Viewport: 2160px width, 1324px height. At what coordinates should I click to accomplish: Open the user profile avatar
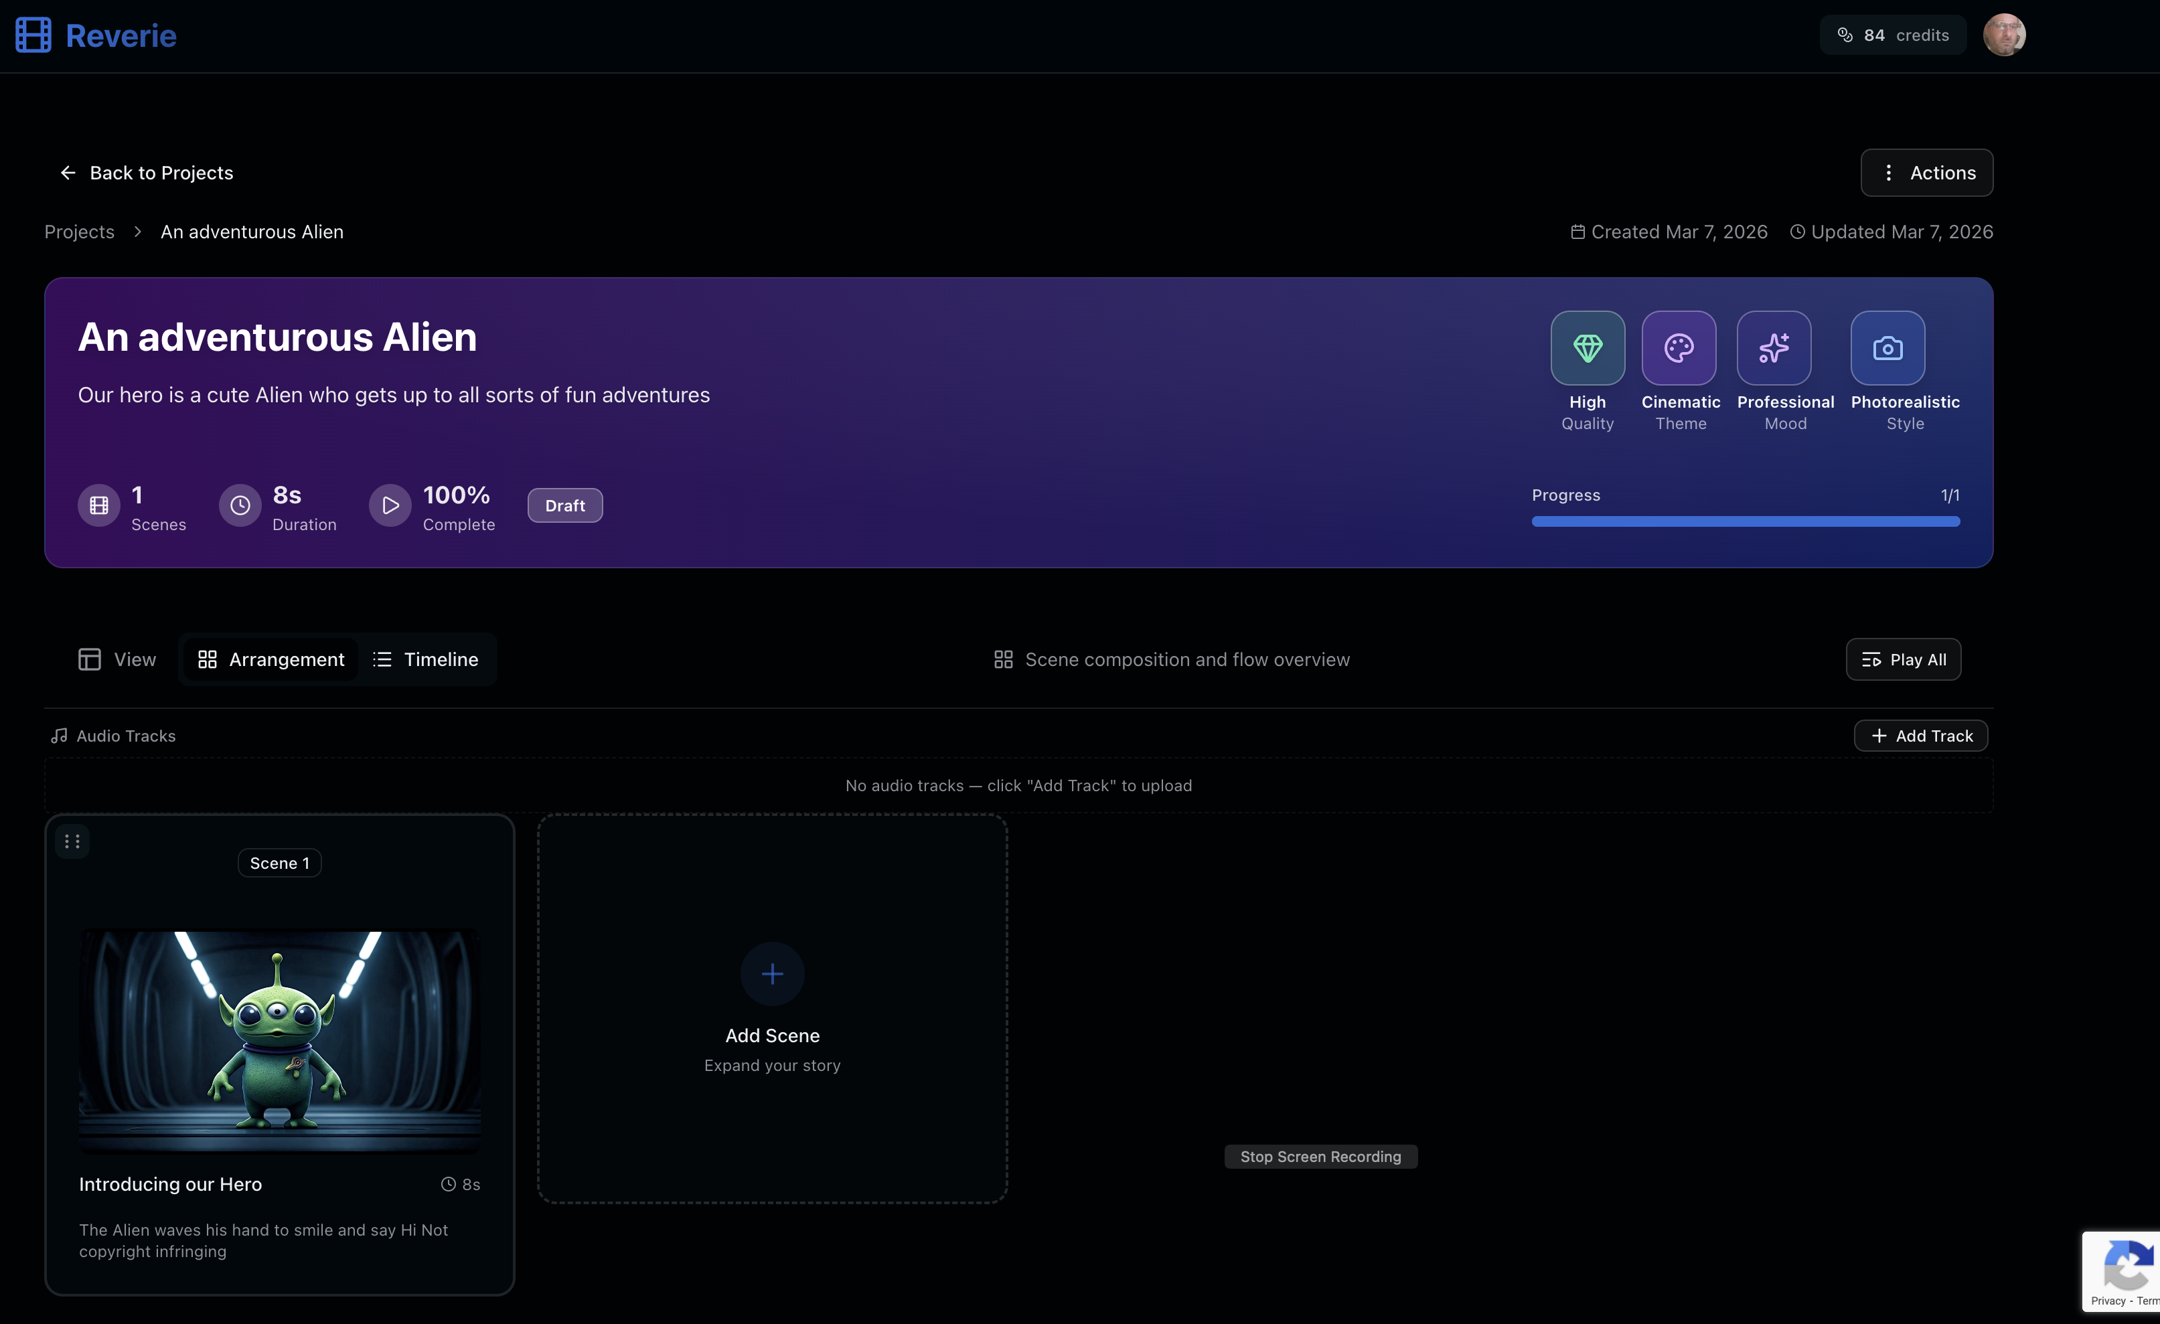[2004, 35]
